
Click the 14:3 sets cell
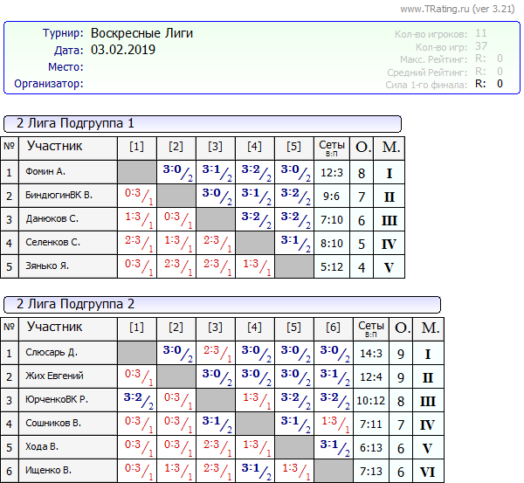click(371, 353)
